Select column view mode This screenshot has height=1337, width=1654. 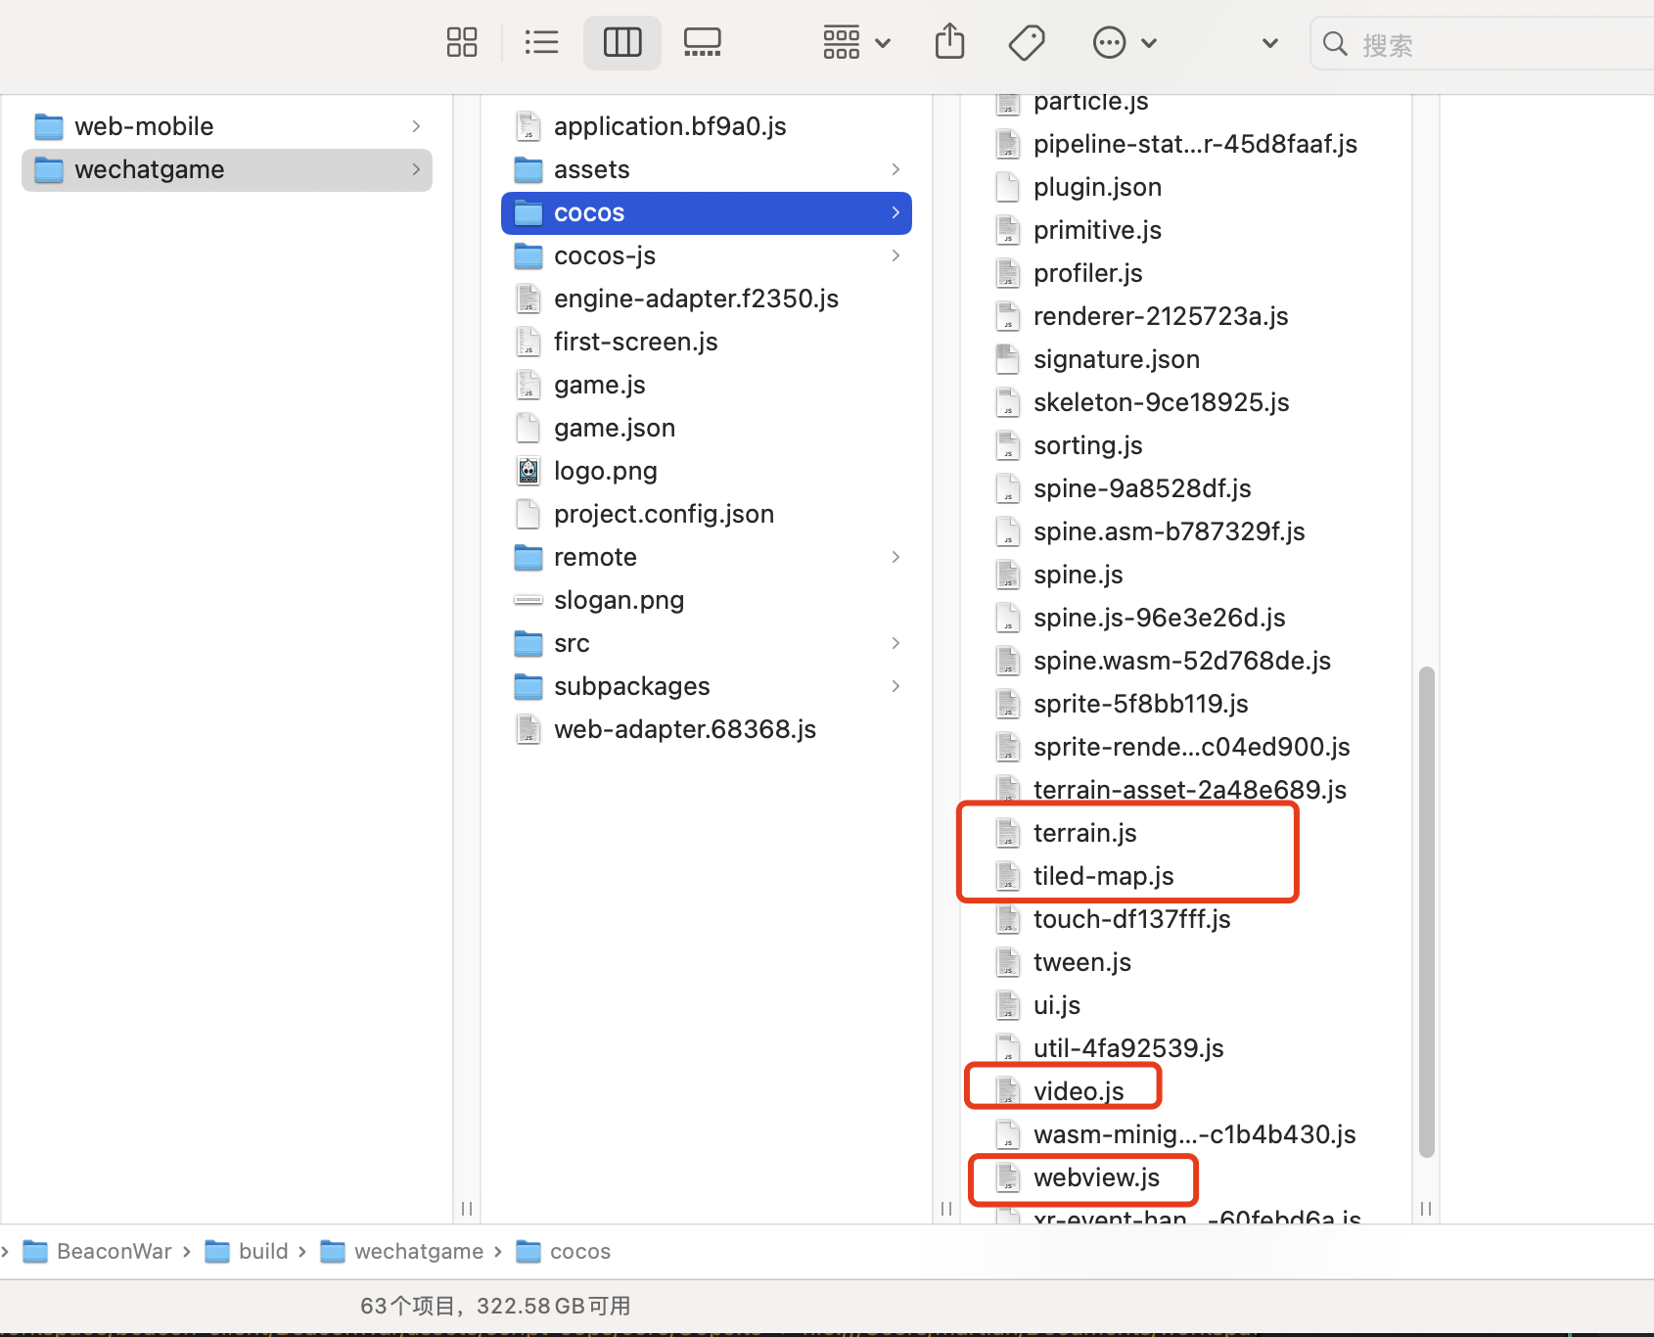[x=622, y=43]
